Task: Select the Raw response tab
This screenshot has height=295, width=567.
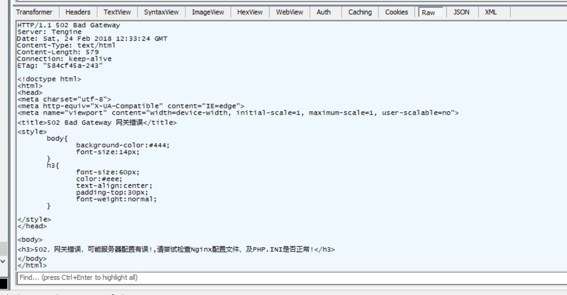Action: coord(428,13)
